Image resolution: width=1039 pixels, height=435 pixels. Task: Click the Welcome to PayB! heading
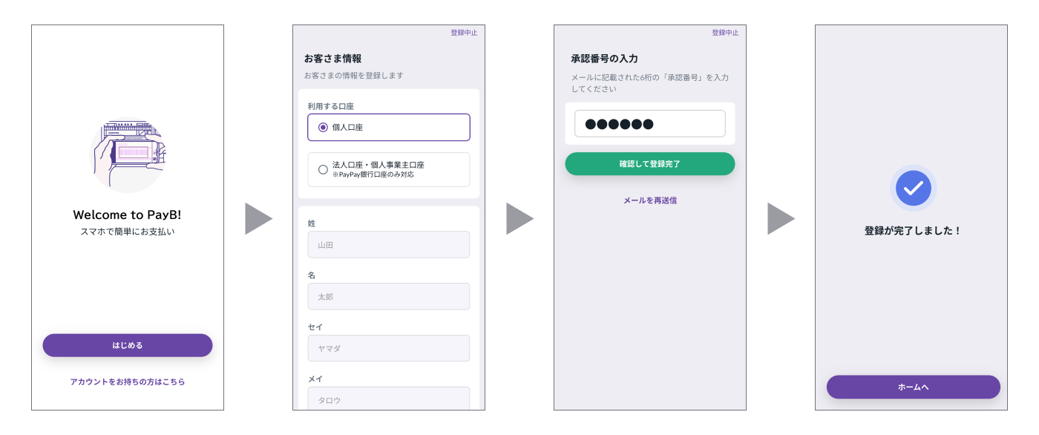coord(128,215)
